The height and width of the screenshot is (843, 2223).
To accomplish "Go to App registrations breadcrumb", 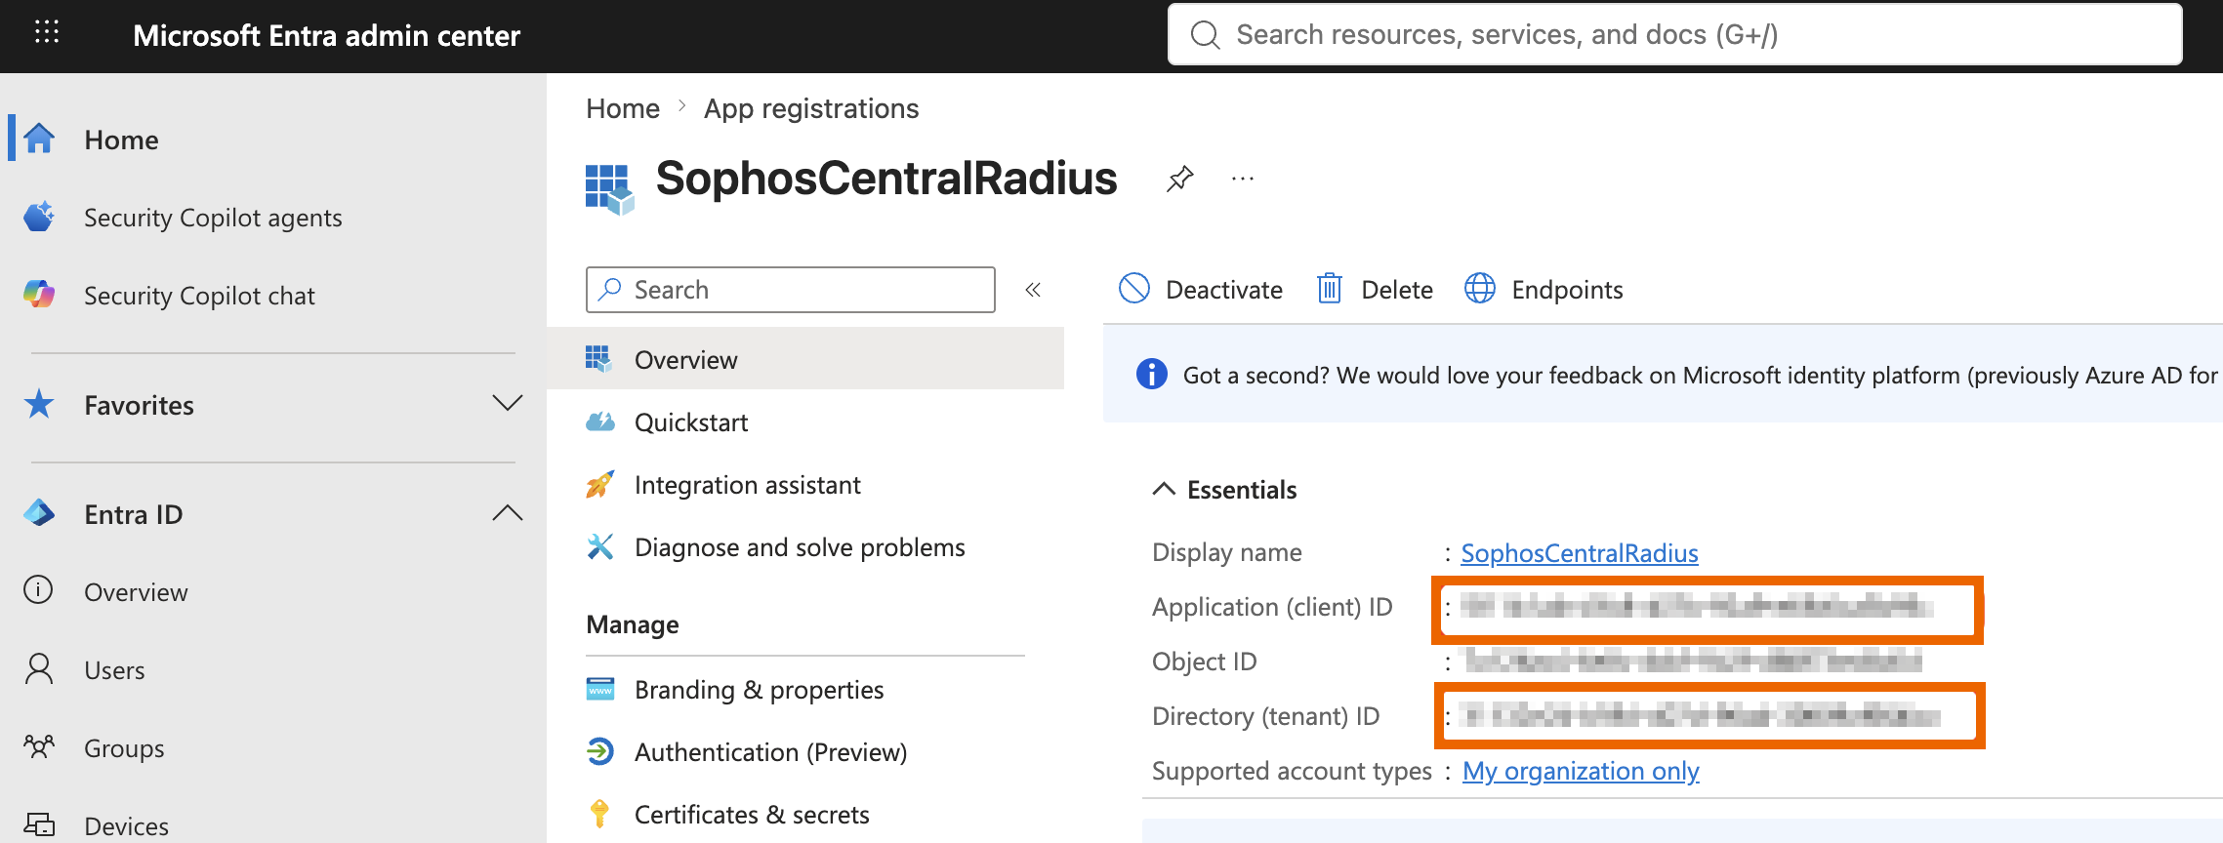I will 811,108.
